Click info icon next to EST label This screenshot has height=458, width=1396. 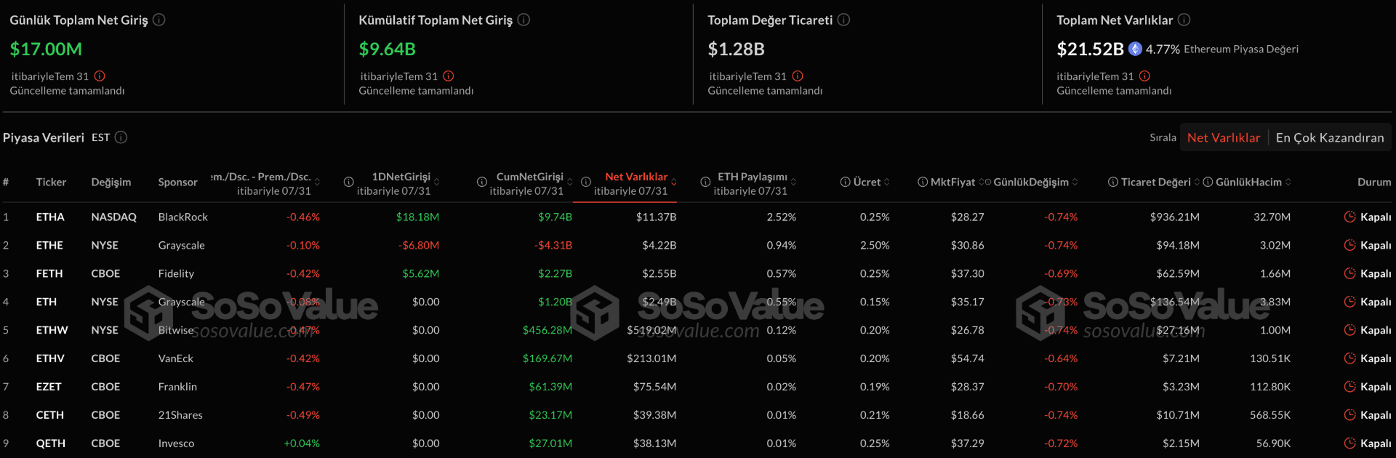pyautogui.click(x=121, y=137)
